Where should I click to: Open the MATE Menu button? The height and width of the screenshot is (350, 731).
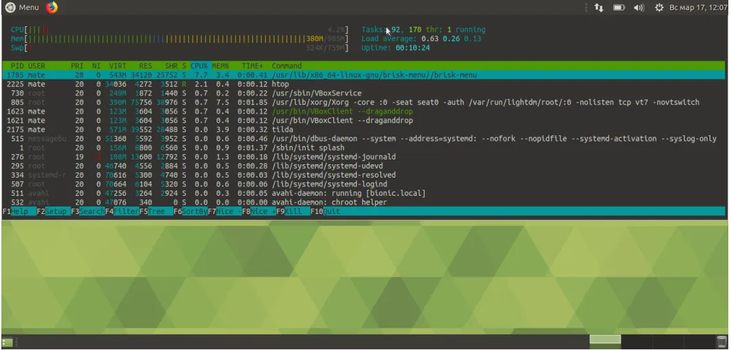tap(22, 7)
